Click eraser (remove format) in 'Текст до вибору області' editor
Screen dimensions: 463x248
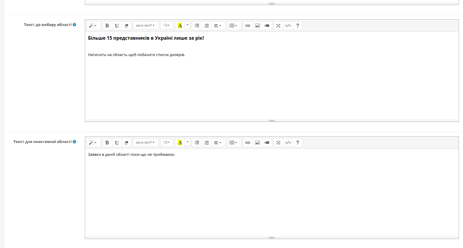(127, 26)
